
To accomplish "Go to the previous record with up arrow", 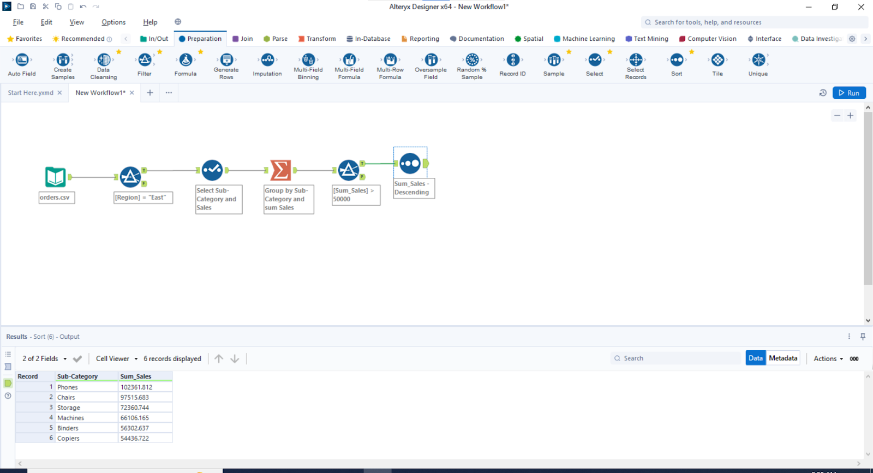I will [219, 358].
